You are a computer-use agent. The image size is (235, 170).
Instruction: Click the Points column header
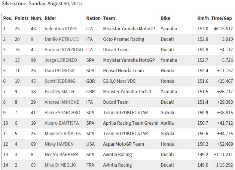[x=22, y=18]
